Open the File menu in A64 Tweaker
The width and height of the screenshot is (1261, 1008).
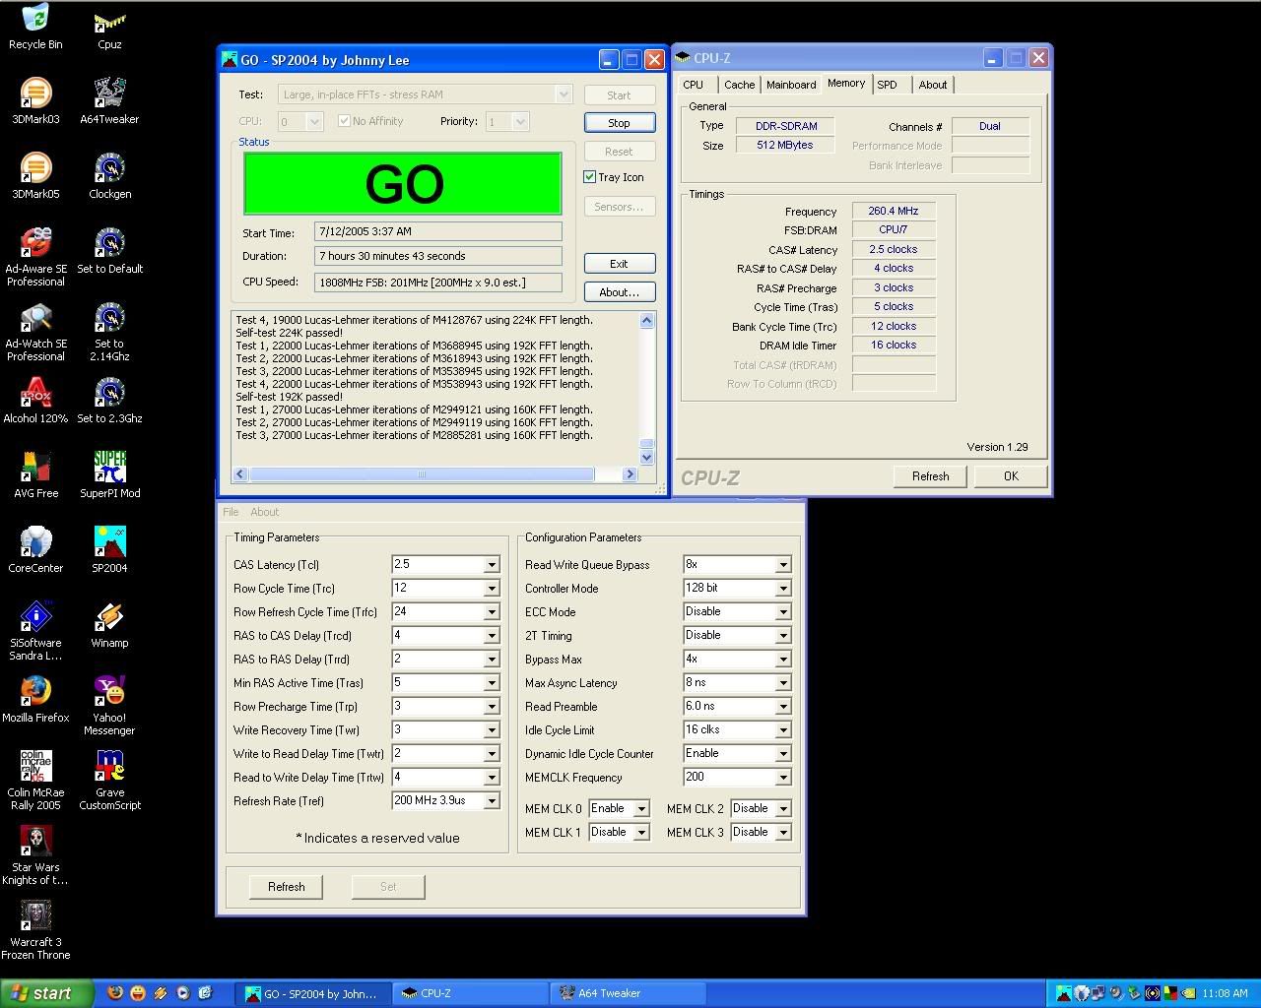point(231,512)
